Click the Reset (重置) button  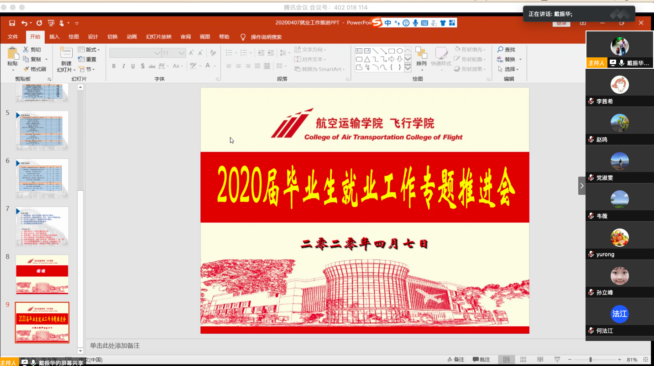click(x=88, y=59)
